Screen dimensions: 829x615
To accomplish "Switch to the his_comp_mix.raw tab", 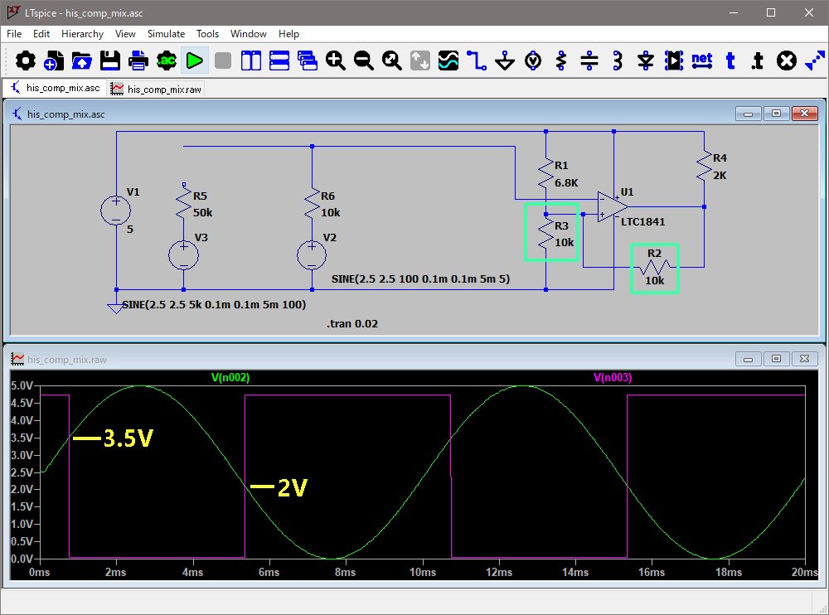I will click(156, 89).
